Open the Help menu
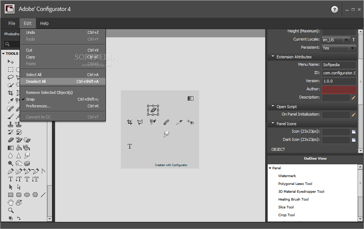The width and height of the screenshot is (364, 229). [44, 23]
